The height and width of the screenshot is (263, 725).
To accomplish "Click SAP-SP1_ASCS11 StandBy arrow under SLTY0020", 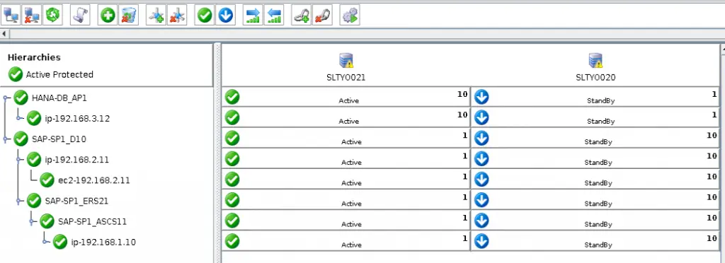I will (x=481, y=221).
